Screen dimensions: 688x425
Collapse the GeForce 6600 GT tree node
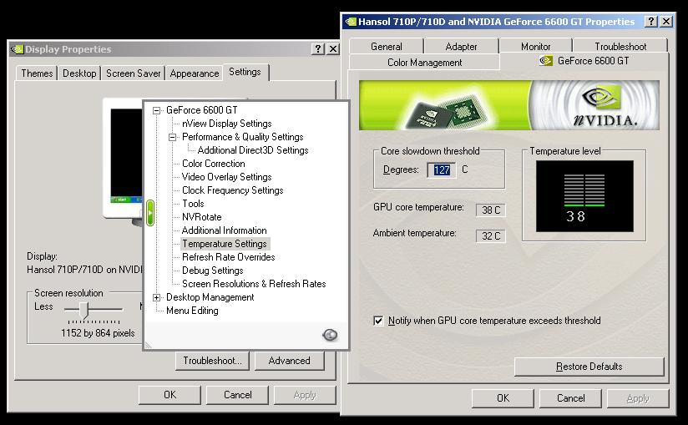pyautogui.click(x=156, y=110)
